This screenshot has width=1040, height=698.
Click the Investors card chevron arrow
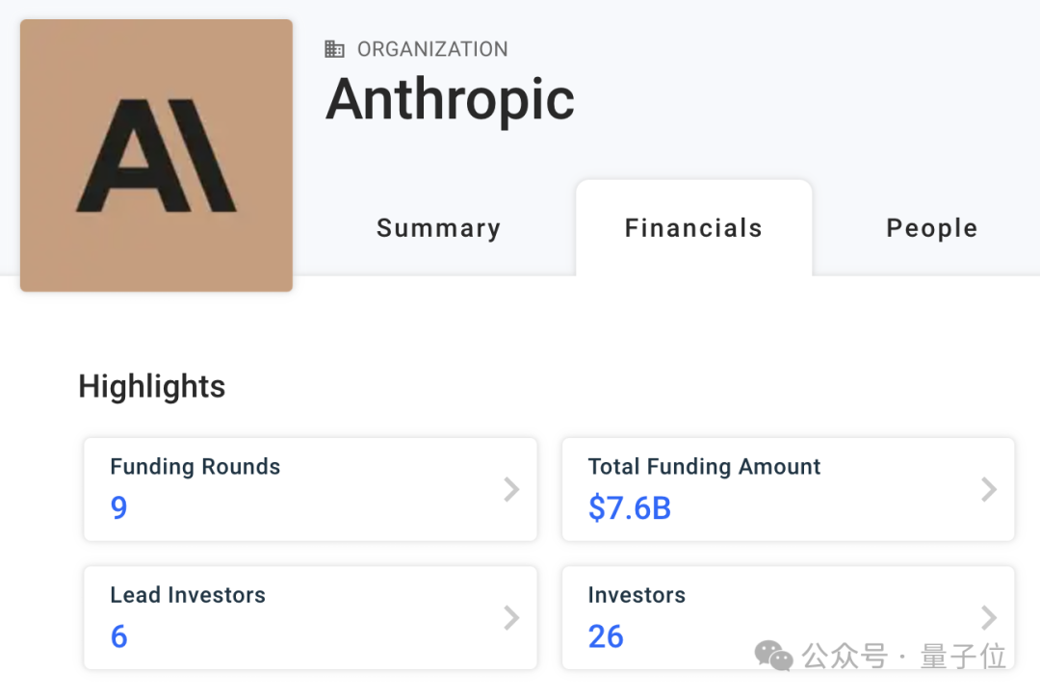coord(988,618)
